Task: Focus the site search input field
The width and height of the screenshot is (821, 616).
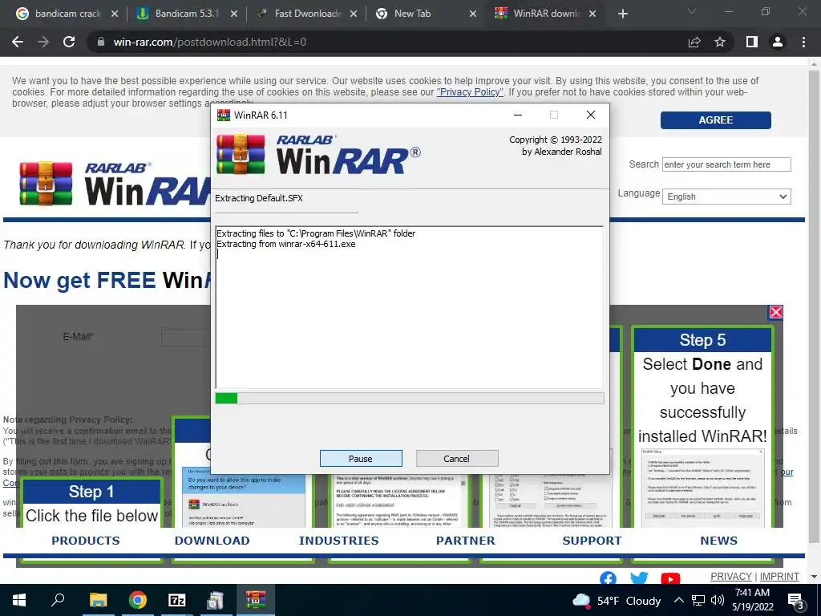Action: [x=726, y=164]
